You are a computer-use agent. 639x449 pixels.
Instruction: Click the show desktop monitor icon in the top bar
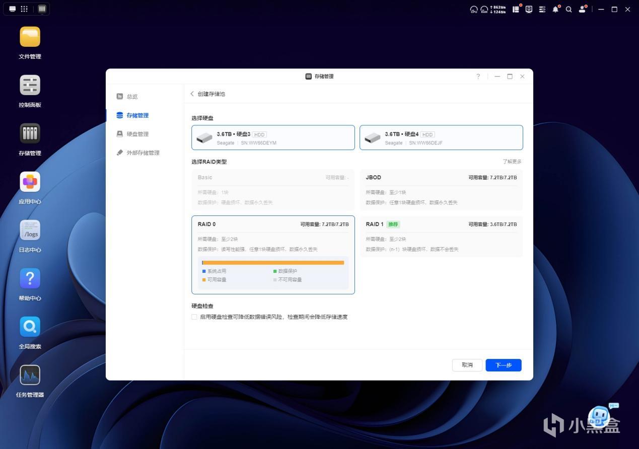point(13,9)
